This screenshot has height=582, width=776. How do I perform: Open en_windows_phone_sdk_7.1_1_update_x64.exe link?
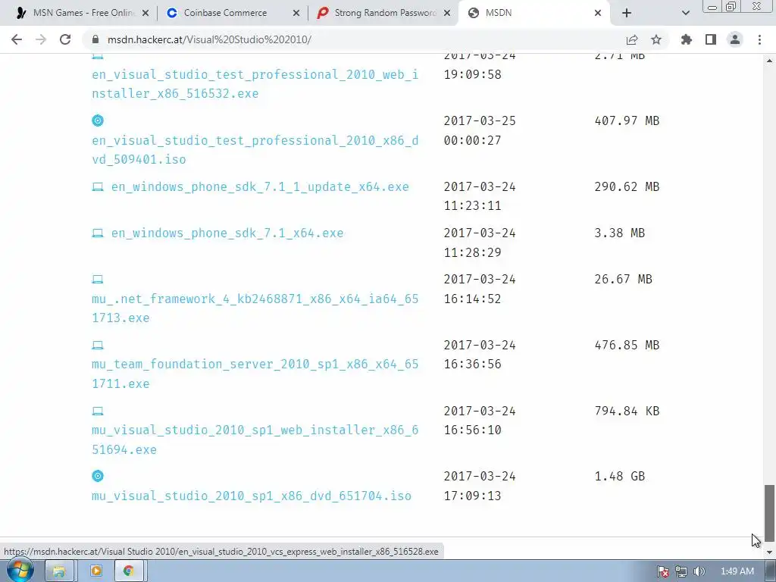click(x=260, y=186)
